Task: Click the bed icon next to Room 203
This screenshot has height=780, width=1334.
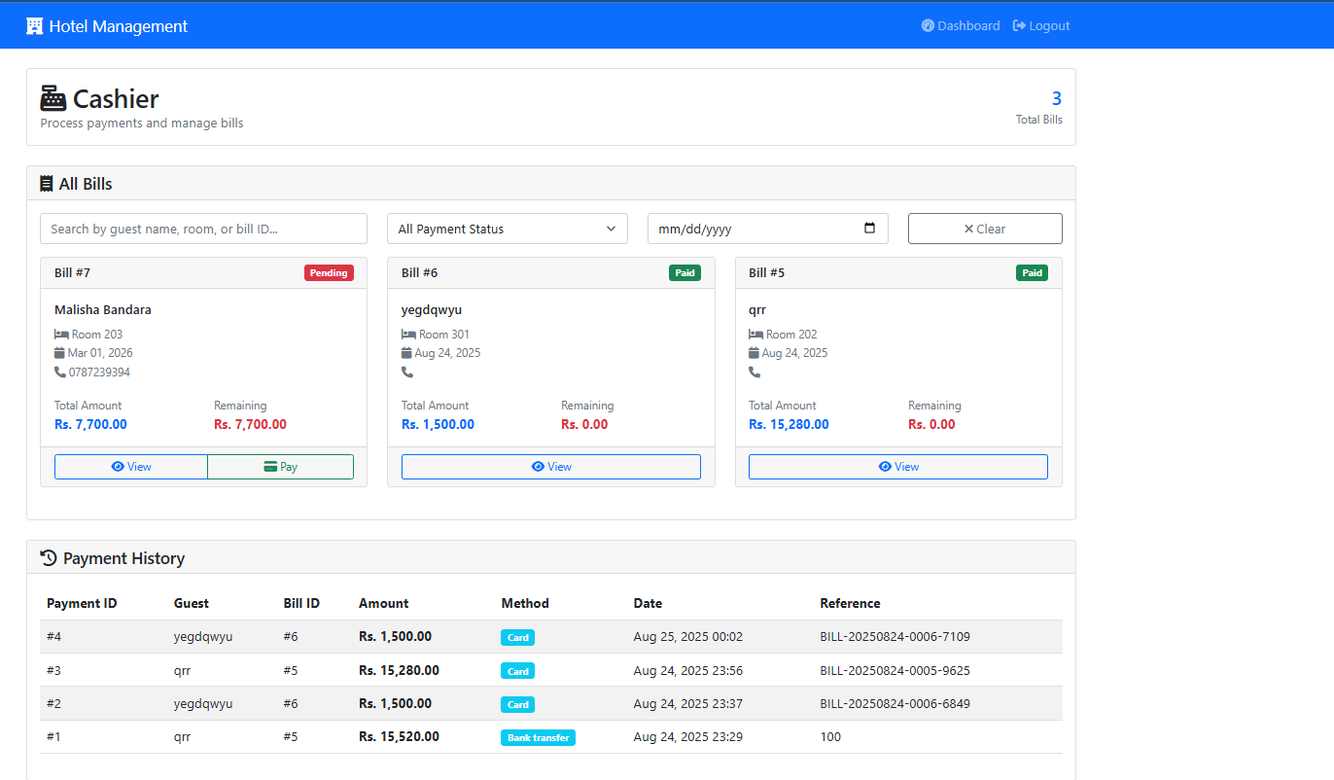Action: [x=61, y=334]
